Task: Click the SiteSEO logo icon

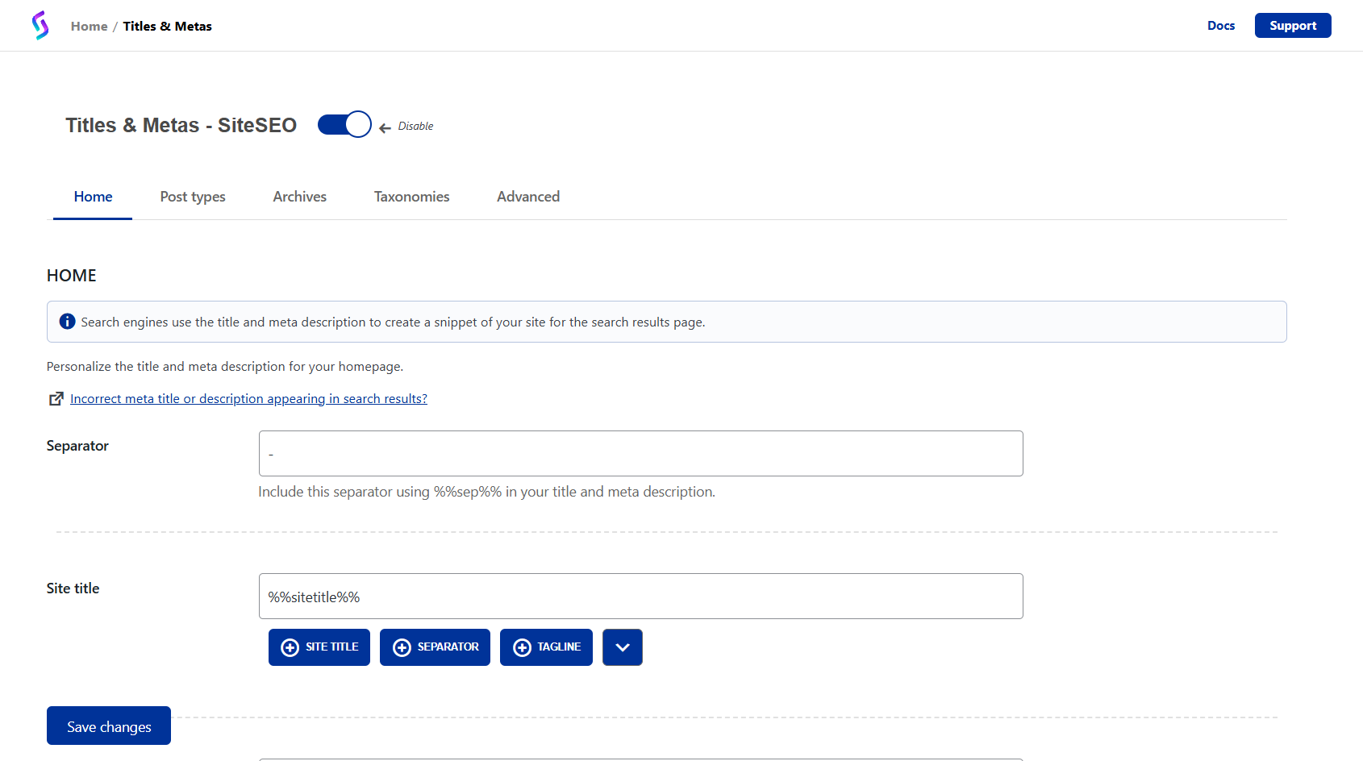Action: (x=40, y=26)
